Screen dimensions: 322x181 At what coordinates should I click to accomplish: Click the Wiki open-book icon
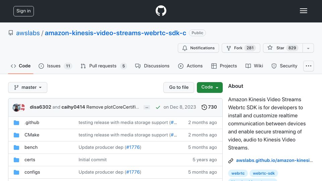(x=248, y=66)
